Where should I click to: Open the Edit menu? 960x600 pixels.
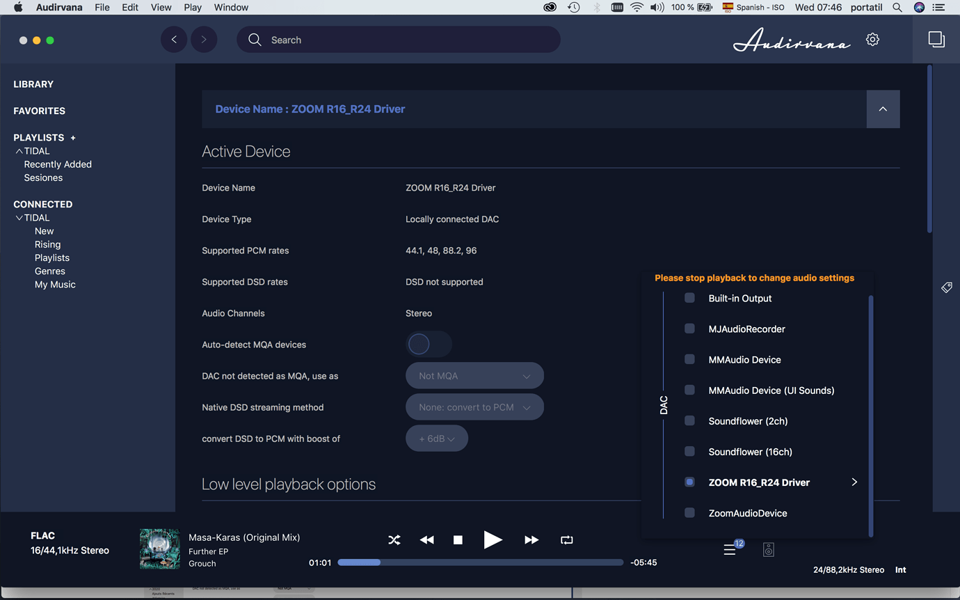pos(130,8)
